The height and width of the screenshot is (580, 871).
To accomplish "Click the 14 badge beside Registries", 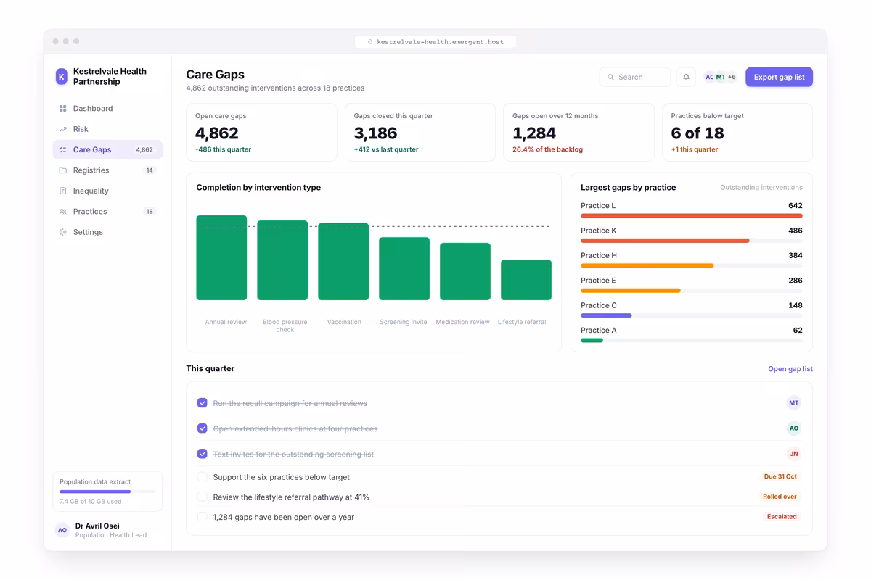I will coord(150,170).
